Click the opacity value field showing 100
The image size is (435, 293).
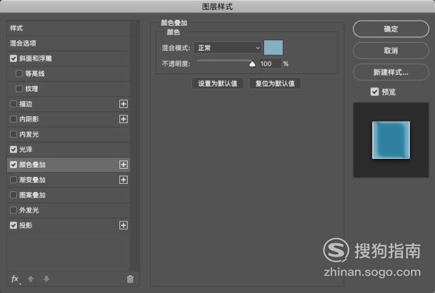pos(270,64)
